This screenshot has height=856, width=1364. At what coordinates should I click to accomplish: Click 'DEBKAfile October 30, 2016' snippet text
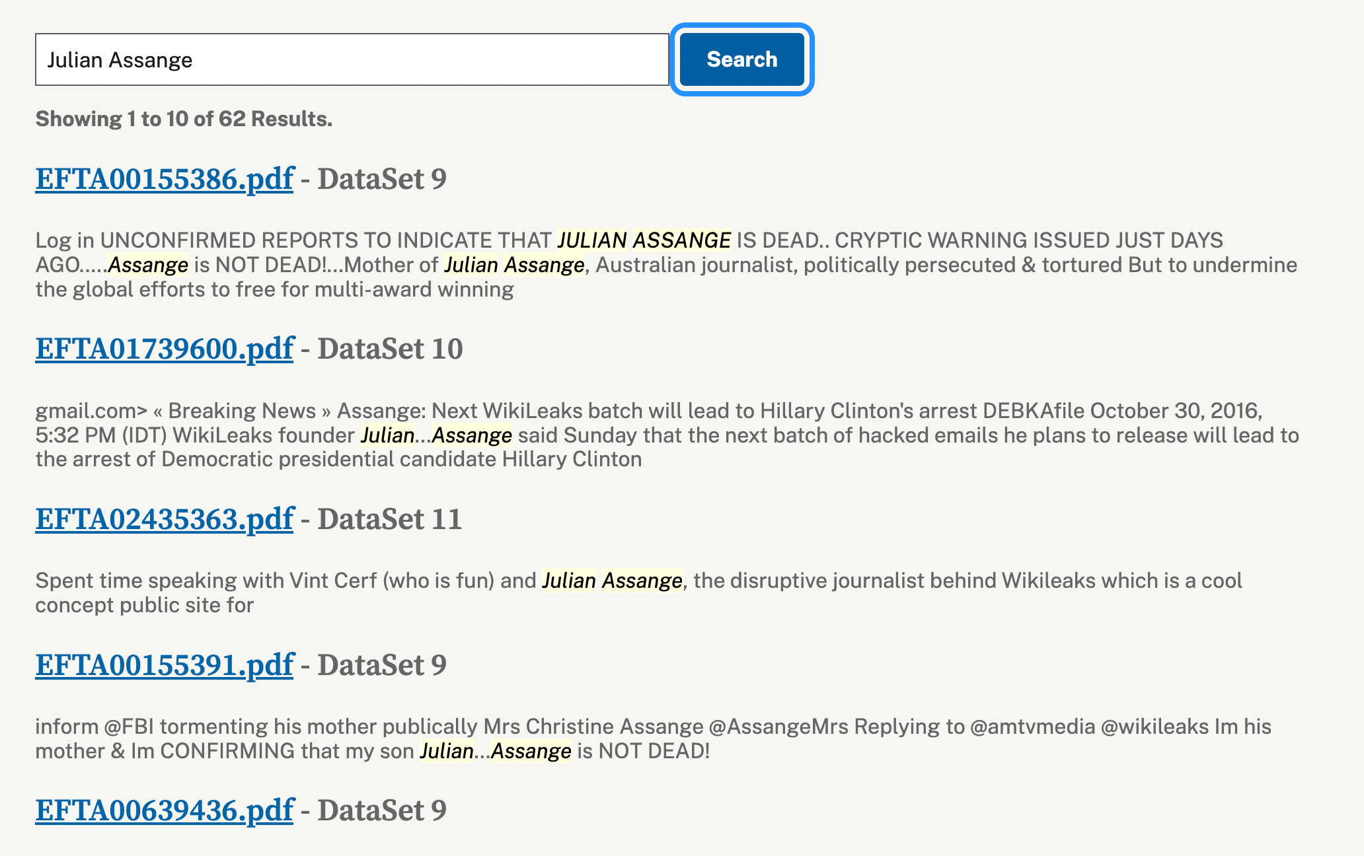coord(1121,411)
